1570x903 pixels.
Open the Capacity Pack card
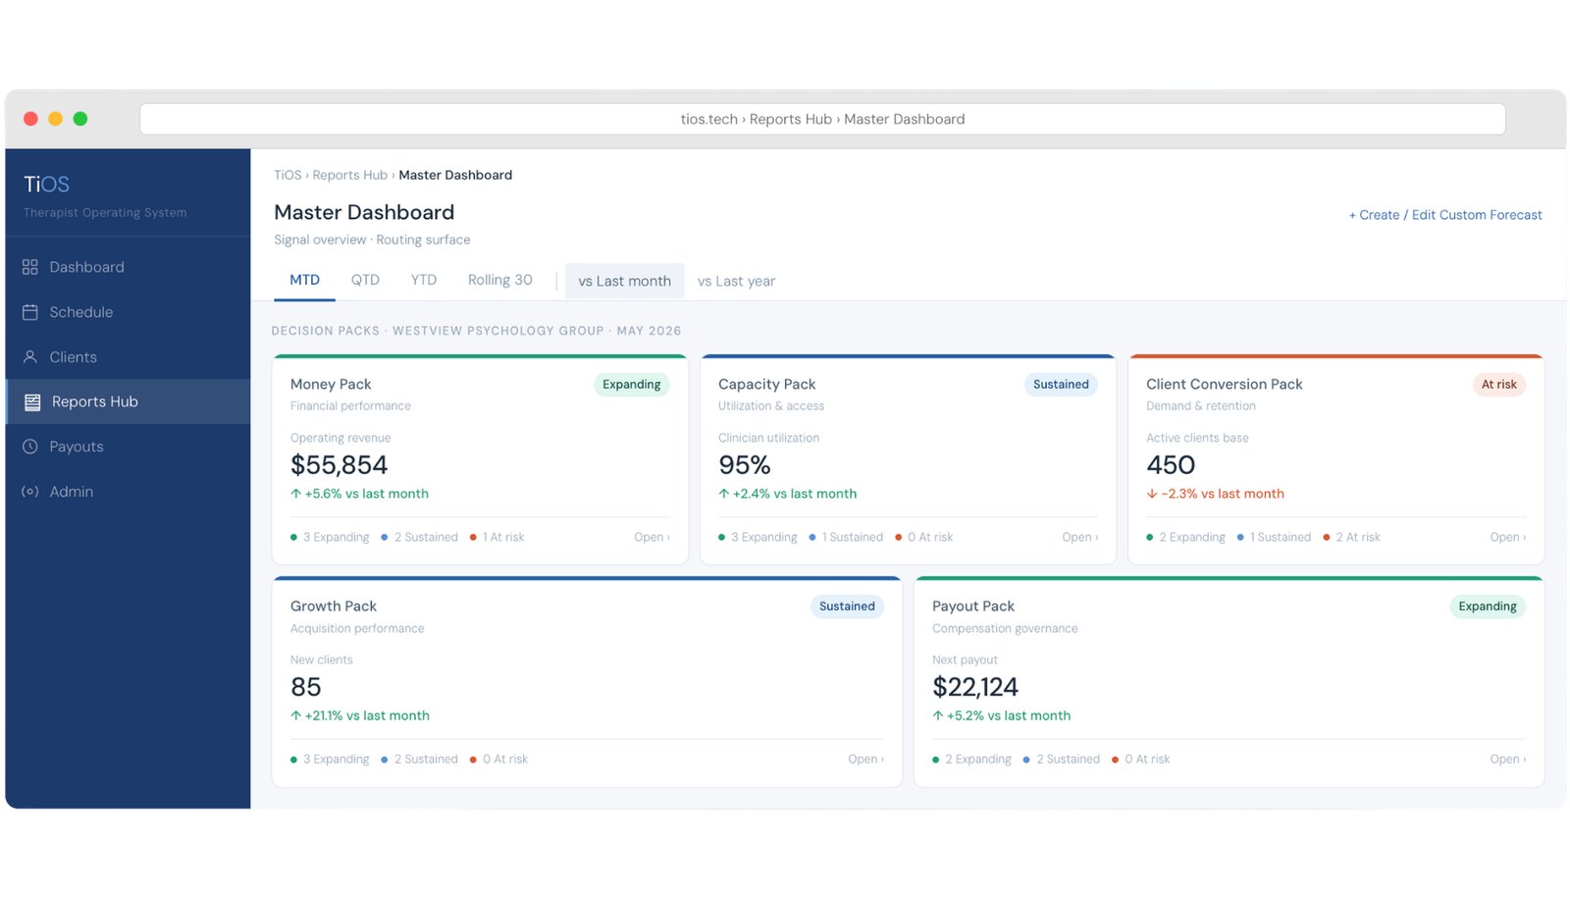tap(1079, 537)
